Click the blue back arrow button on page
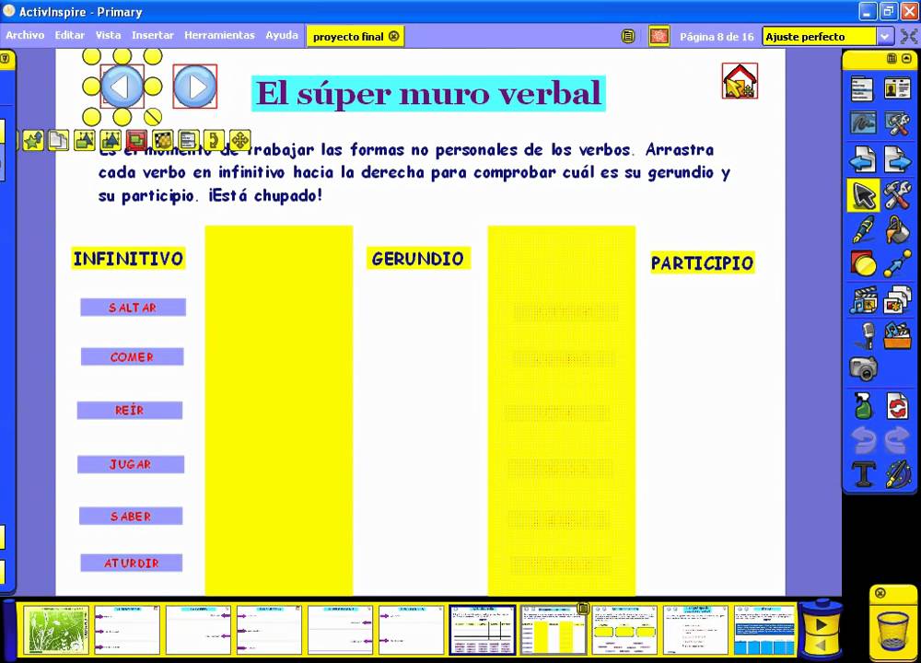Viewport: 921px width, 663px height. (122, 87)
